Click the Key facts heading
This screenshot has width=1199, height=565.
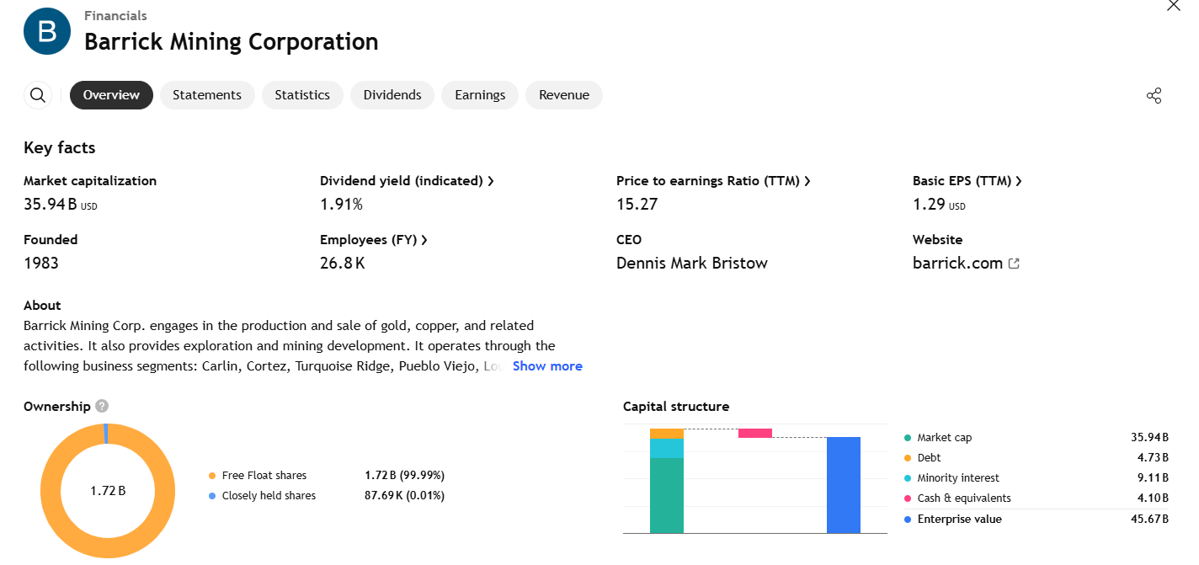[60, 147]
